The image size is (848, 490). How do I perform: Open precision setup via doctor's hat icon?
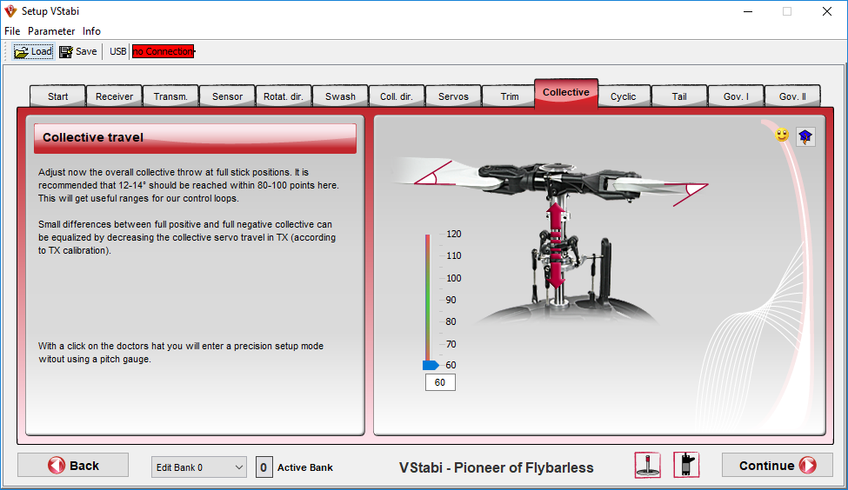point(805,136)
